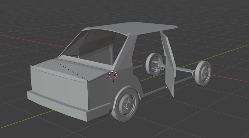Click the 3D cursor crosshair on the car
Screen dimensions: 249x138
click(113, 75)
